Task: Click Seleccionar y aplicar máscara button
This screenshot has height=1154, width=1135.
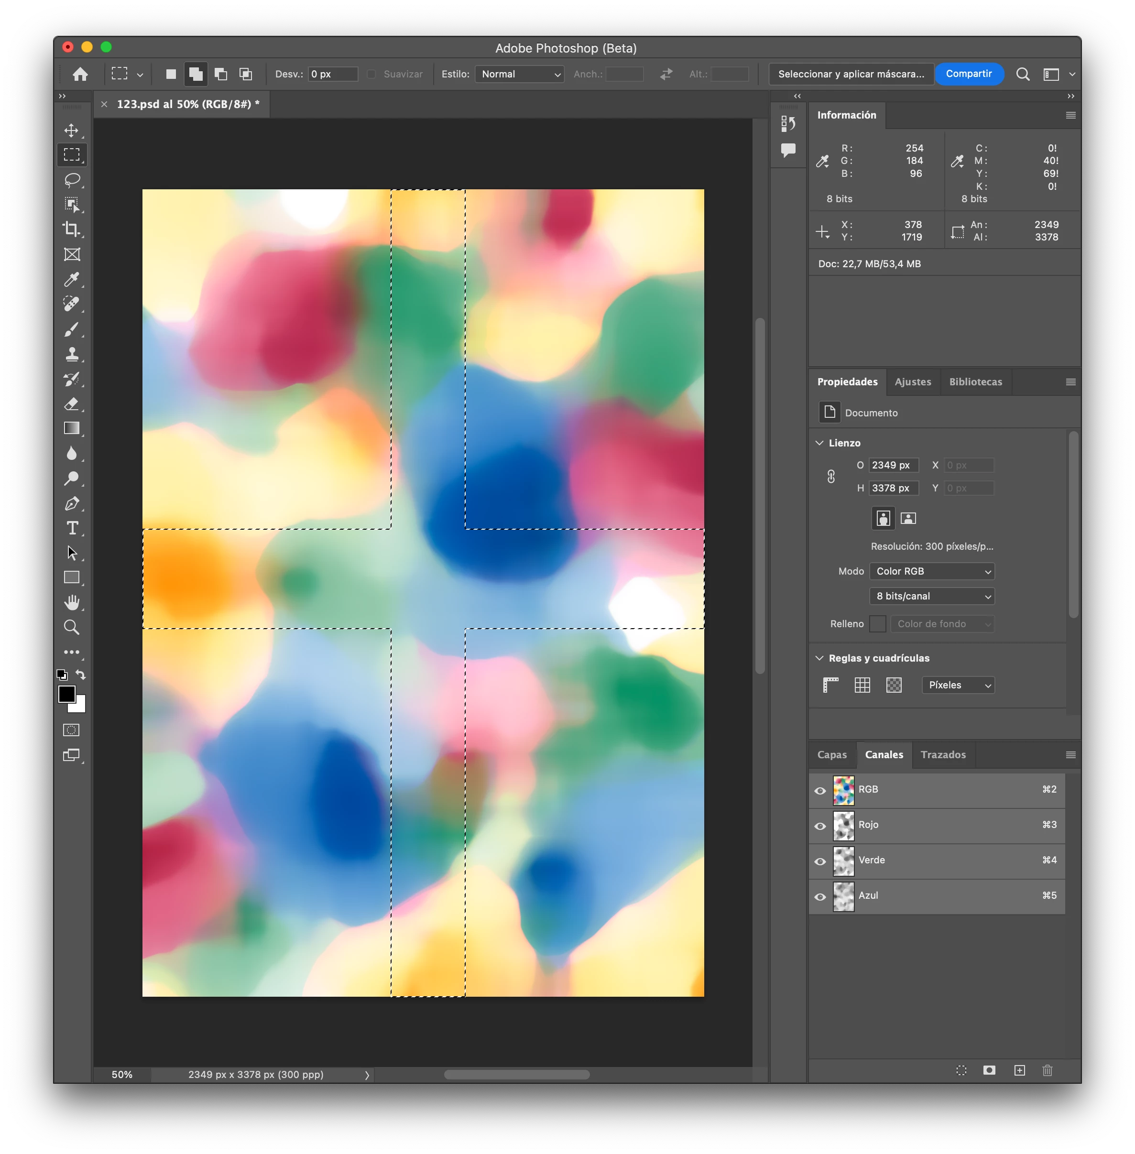Action: pos(851,74)
